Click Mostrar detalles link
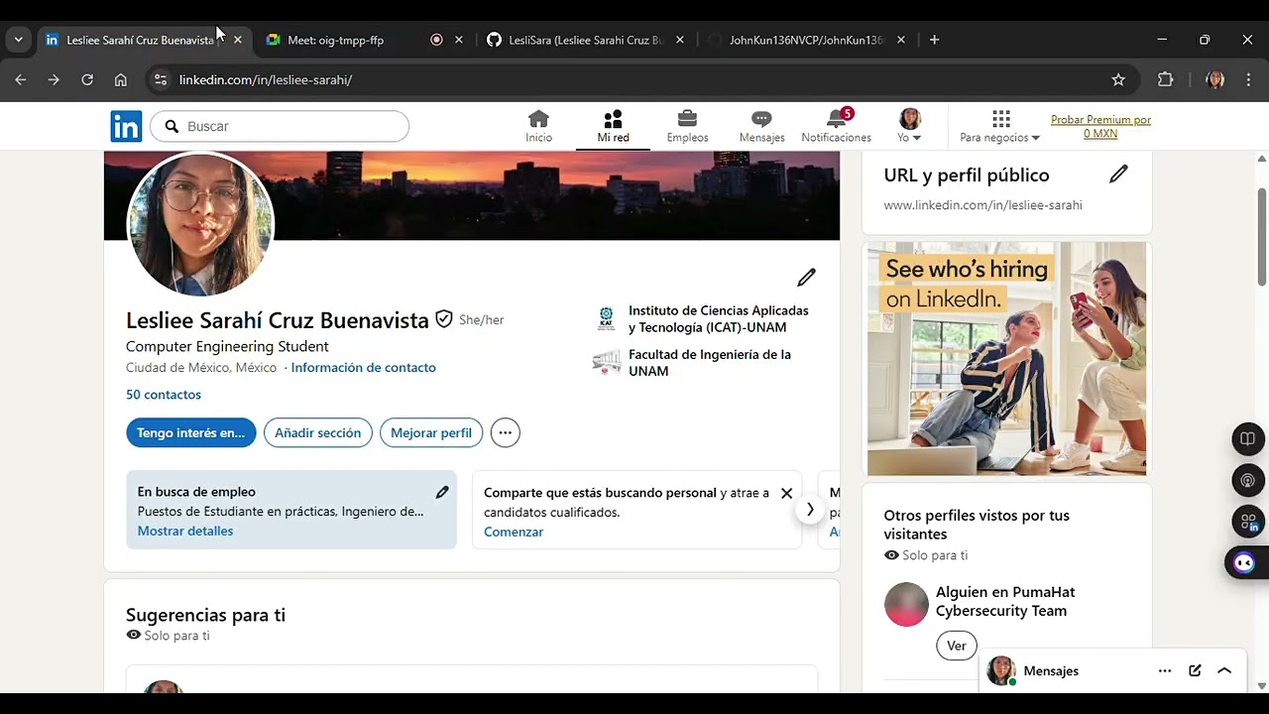The width and height of the screenshot is (1269, 714). (x=185, y=531)
